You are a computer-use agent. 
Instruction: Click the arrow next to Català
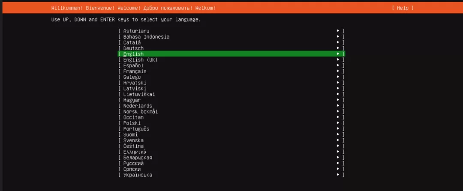pyautogui.click(x=338, y=42)
